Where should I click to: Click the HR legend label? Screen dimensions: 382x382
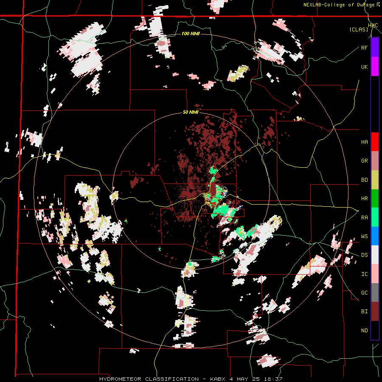pyautogui.click(x=364, y=199)
